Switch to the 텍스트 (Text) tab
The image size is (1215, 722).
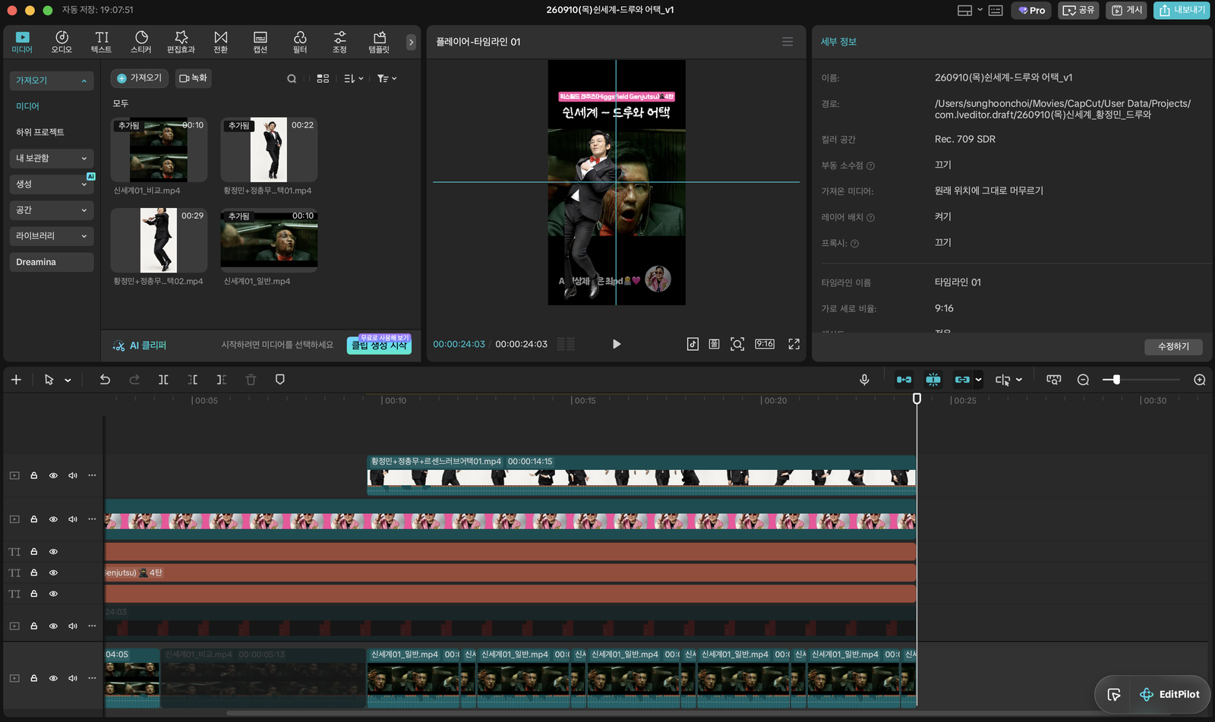pos(101,42)
